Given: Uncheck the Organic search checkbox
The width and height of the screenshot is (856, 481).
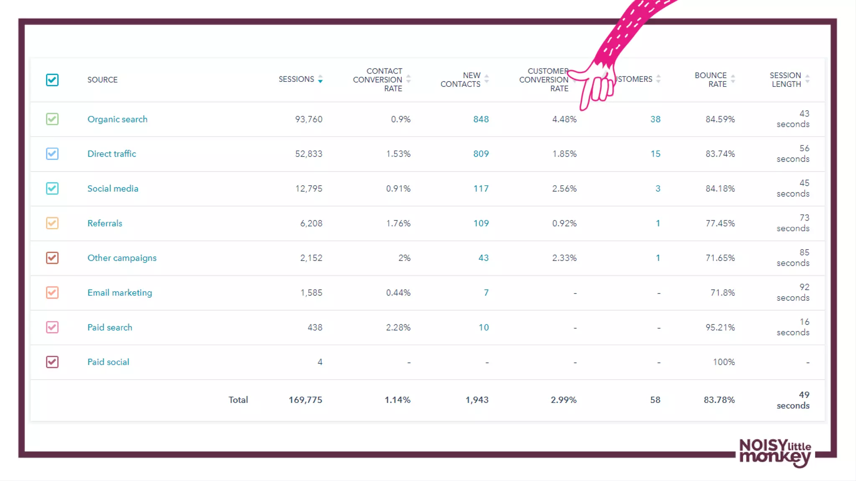Looking at the screenshot, I should (52, 119).
